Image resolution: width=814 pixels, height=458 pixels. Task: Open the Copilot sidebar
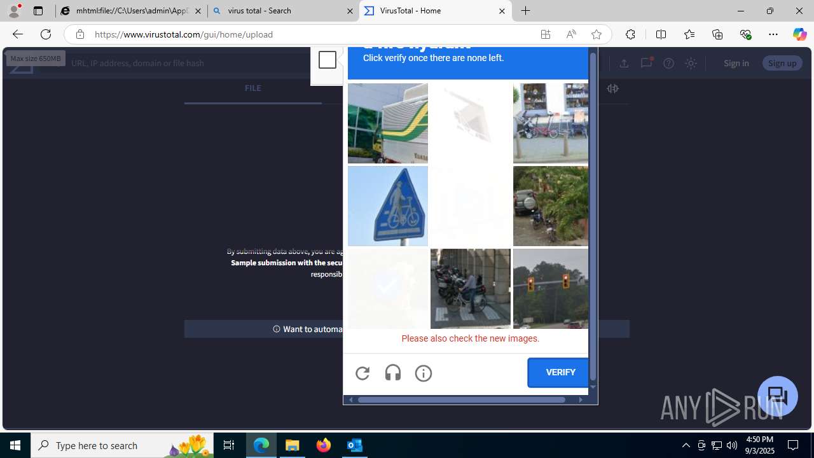[799, 34]
